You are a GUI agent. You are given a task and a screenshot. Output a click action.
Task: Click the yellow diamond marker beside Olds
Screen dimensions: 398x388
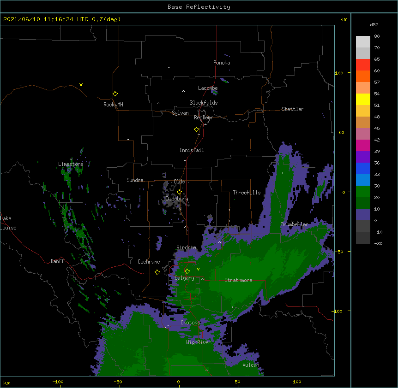pos(179,192)
